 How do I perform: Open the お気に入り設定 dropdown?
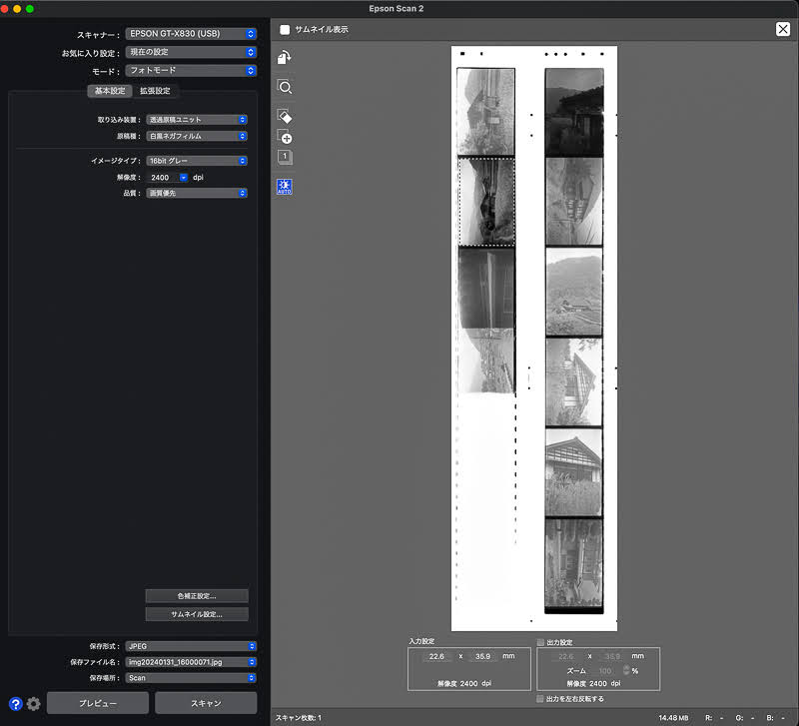click(191, 52)
